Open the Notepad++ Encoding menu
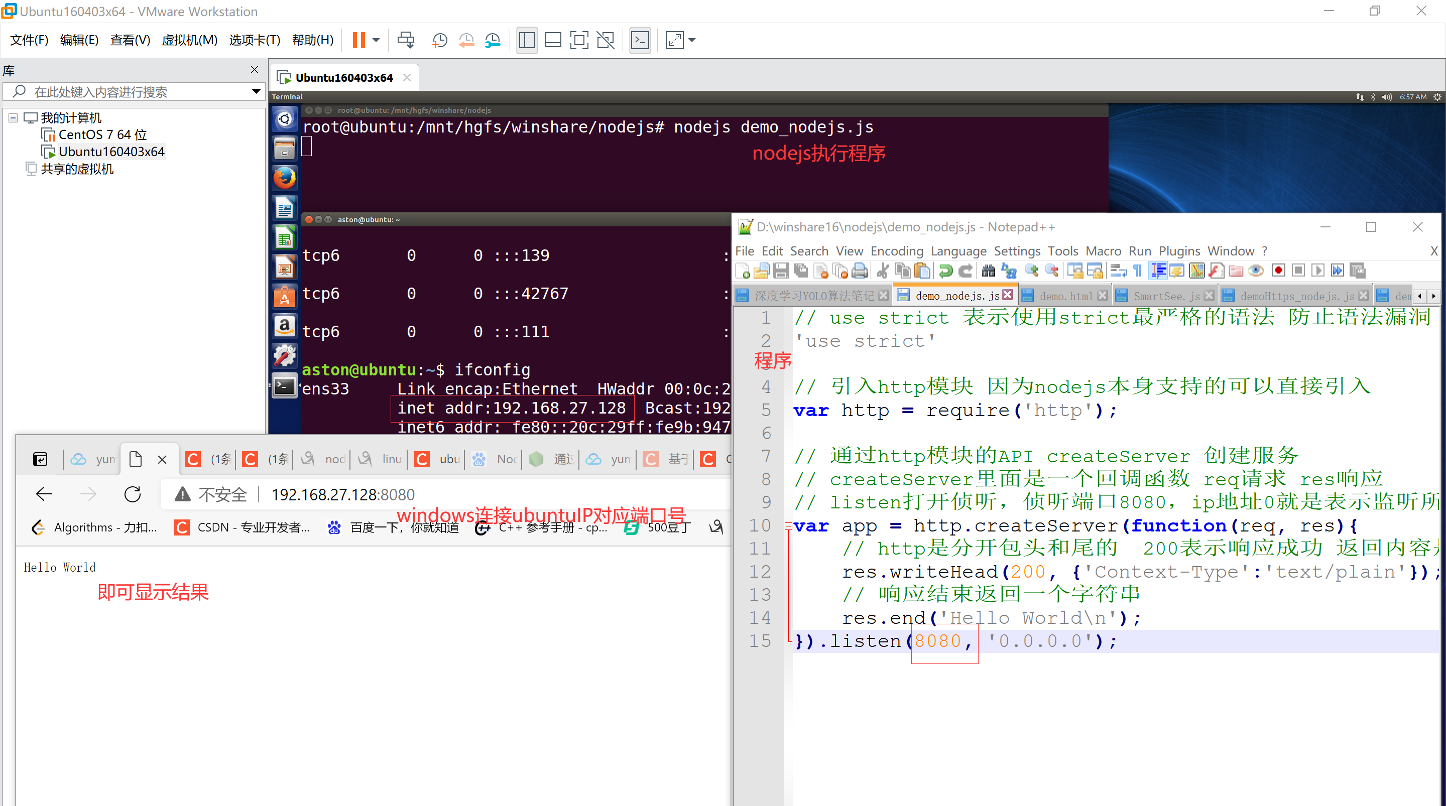This screenshot has width=1446, height=806. 896,251
